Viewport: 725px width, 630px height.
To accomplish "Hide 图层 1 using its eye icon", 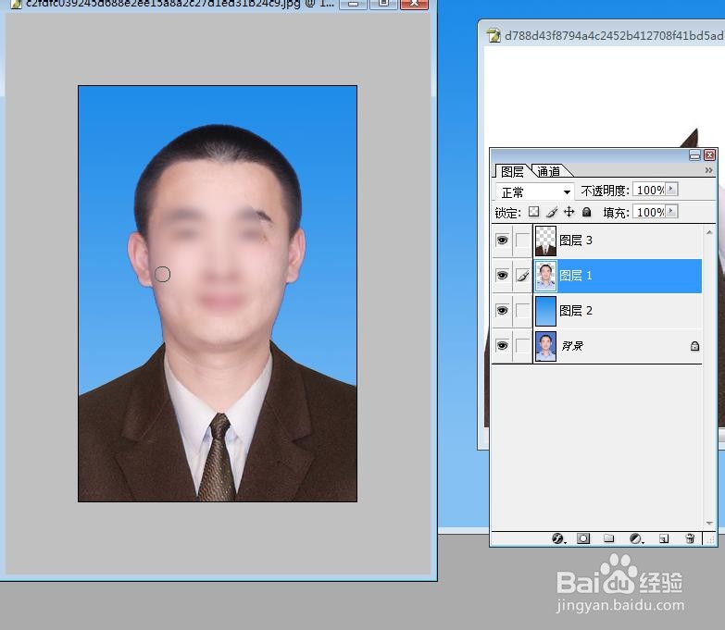I will [x=502, y=276].
